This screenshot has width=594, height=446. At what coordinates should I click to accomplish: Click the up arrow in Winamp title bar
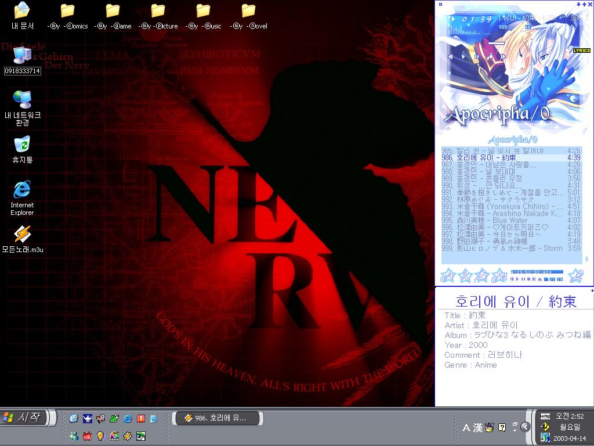pos(584,4)
